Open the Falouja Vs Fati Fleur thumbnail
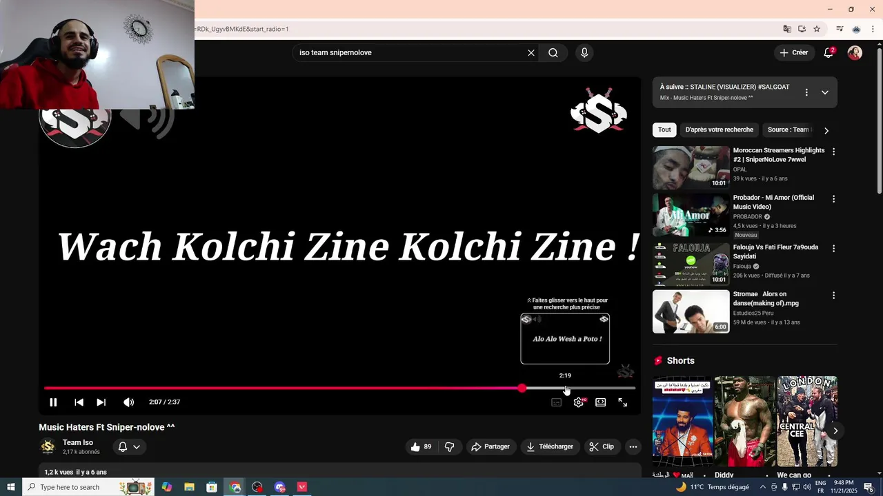The width and height of the screenshot is (883, 496). [x=691, y=264]
